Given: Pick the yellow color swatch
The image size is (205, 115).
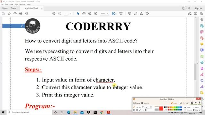Looking at the screenshot, I should 173,107.
